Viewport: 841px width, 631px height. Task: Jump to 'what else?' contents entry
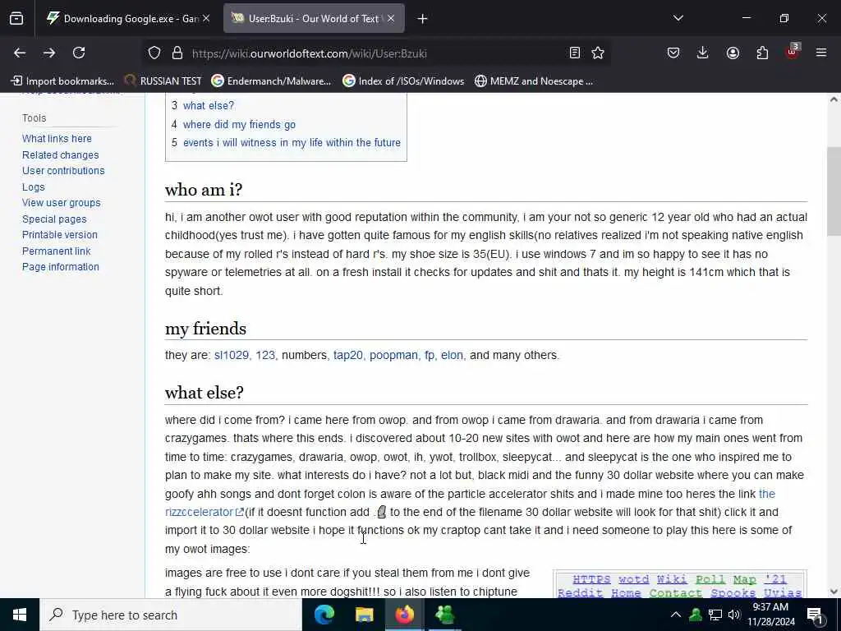tap(208, 106)
